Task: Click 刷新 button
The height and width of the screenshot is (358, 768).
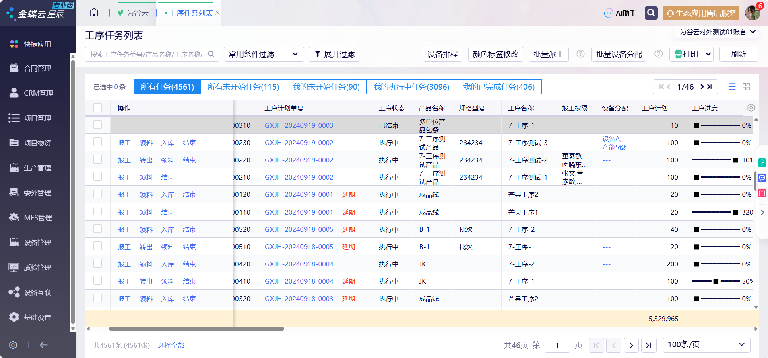Action: coord(739,54)
